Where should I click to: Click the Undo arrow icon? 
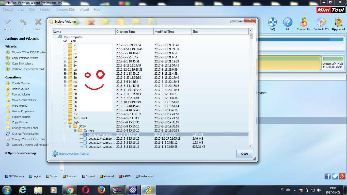23,22
